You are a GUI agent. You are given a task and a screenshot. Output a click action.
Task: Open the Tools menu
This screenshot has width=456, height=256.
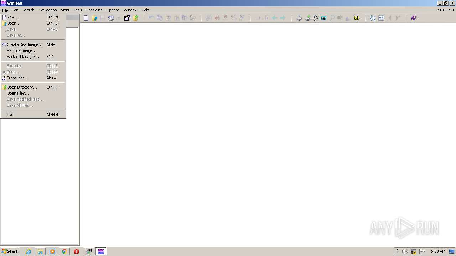[x=77, y=10]
